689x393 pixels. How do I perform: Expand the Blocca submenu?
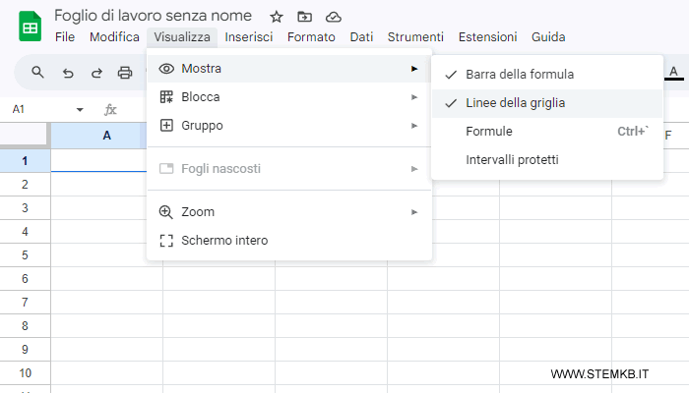click(201, 97)
